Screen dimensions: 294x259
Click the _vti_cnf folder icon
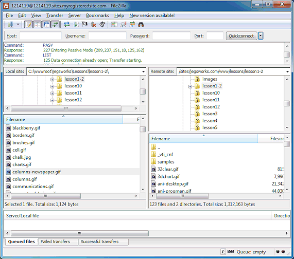point(153,154)
